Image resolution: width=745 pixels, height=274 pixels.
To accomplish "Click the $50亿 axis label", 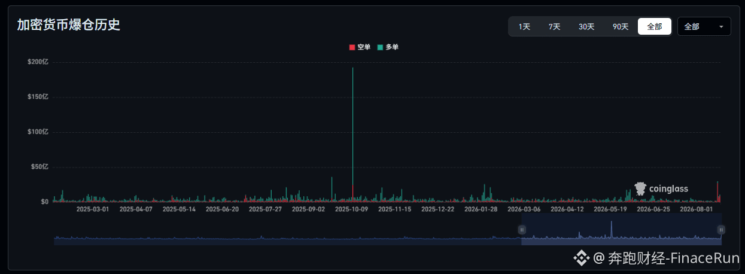I will [x=39, y=167].
